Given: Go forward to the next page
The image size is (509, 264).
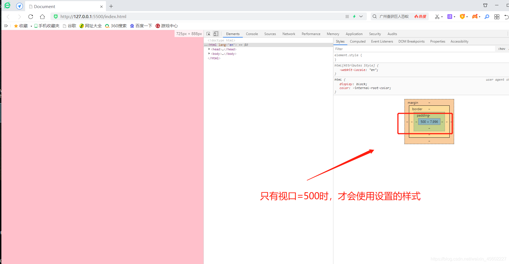Looking at the screenshot, I should click(x=19, y=17).
